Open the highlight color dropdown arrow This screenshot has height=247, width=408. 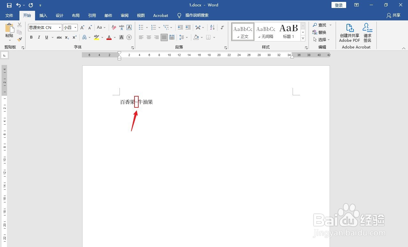click(x=102, y=37)
